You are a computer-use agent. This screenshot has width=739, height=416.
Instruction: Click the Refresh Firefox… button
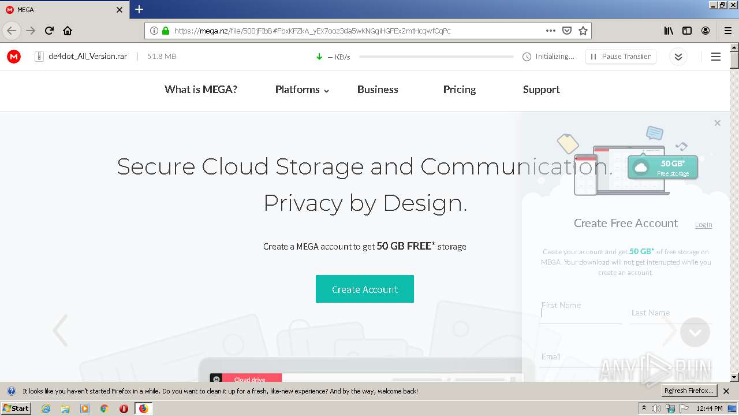[x=689, y=391]
